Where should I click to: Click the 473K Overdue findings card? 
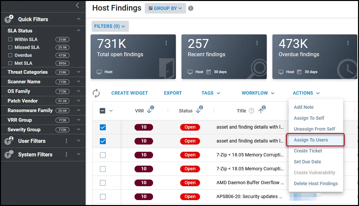(315, 57)
